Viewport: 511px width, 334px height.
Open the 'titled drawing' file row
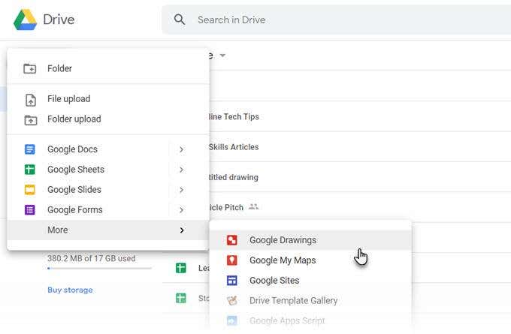[x=360, y=177]
